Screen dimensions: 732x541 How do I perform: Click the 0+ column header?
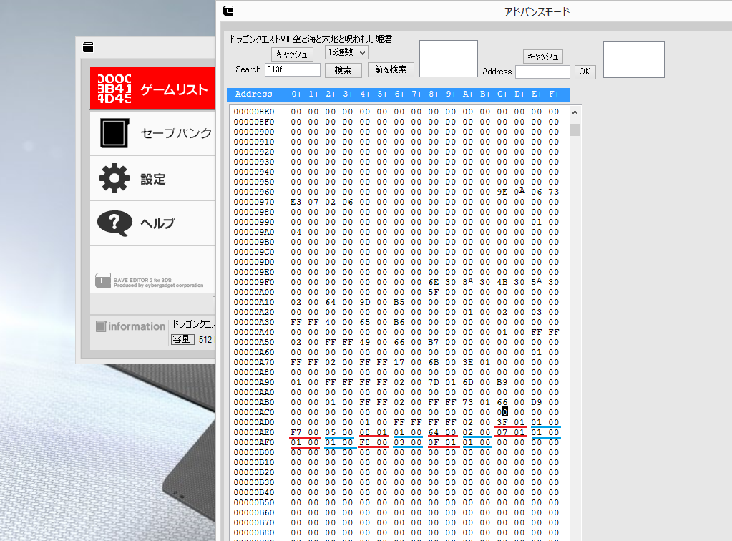tap(296, 94)
